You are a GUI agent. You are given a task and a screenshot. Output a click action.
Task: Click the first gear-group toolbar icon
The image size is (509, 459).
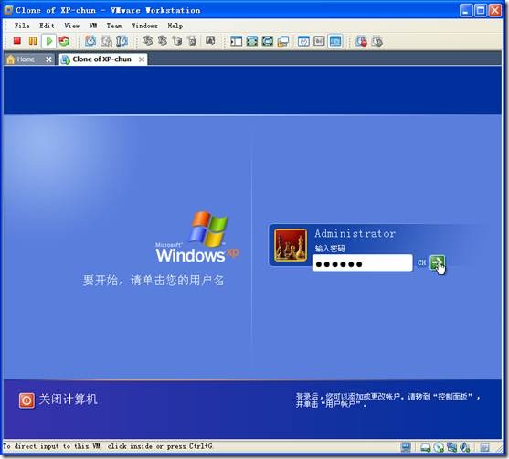(148, 41)
